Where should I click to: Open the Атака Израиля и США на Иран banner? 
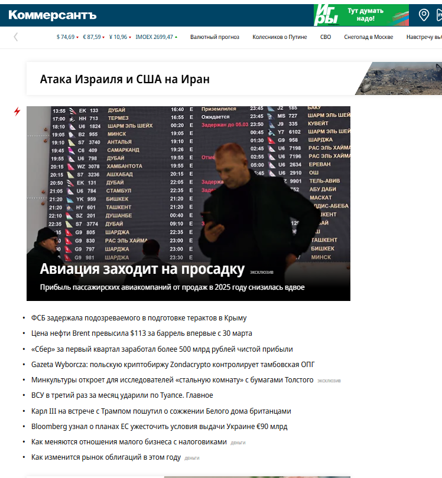[125, 79]
